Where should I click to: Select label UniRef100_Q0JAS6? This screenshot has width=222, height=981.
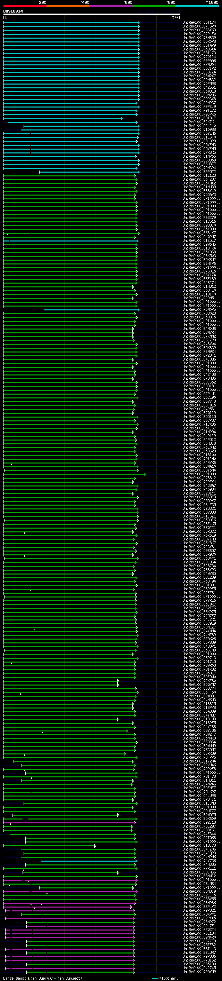coord(199,872)
